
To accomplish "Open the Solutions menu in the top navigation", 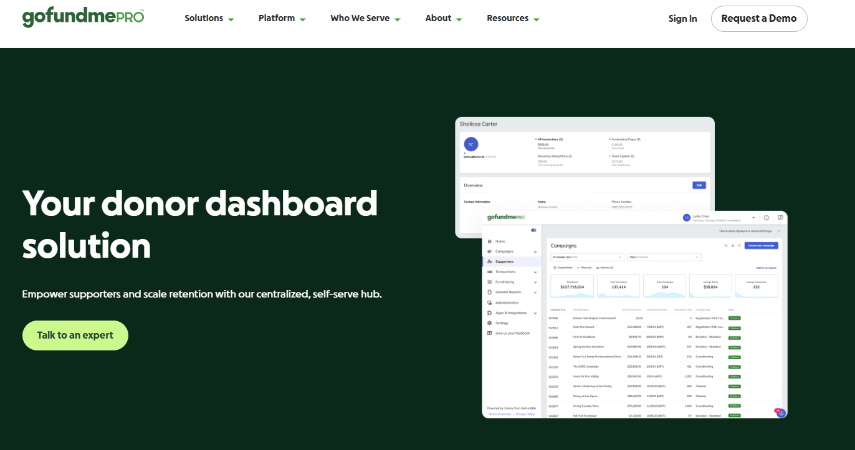I will pos(209,18).
